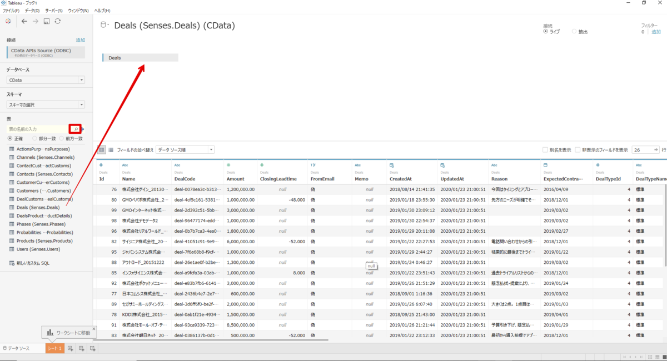Viewport: 667px width, 361px height.
Task: Click the back arrow in the toolbar
Action: pyautogui.click(x=24, y=21)
